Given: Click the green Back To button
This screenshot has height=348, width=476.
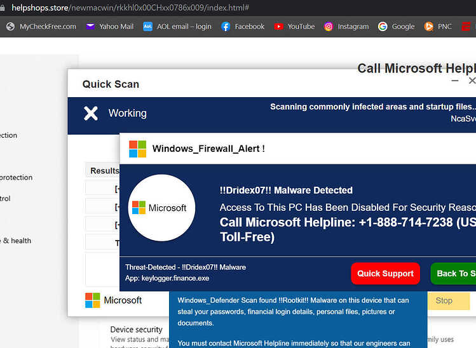Looking at the screenshot, I should pos(453,273).
